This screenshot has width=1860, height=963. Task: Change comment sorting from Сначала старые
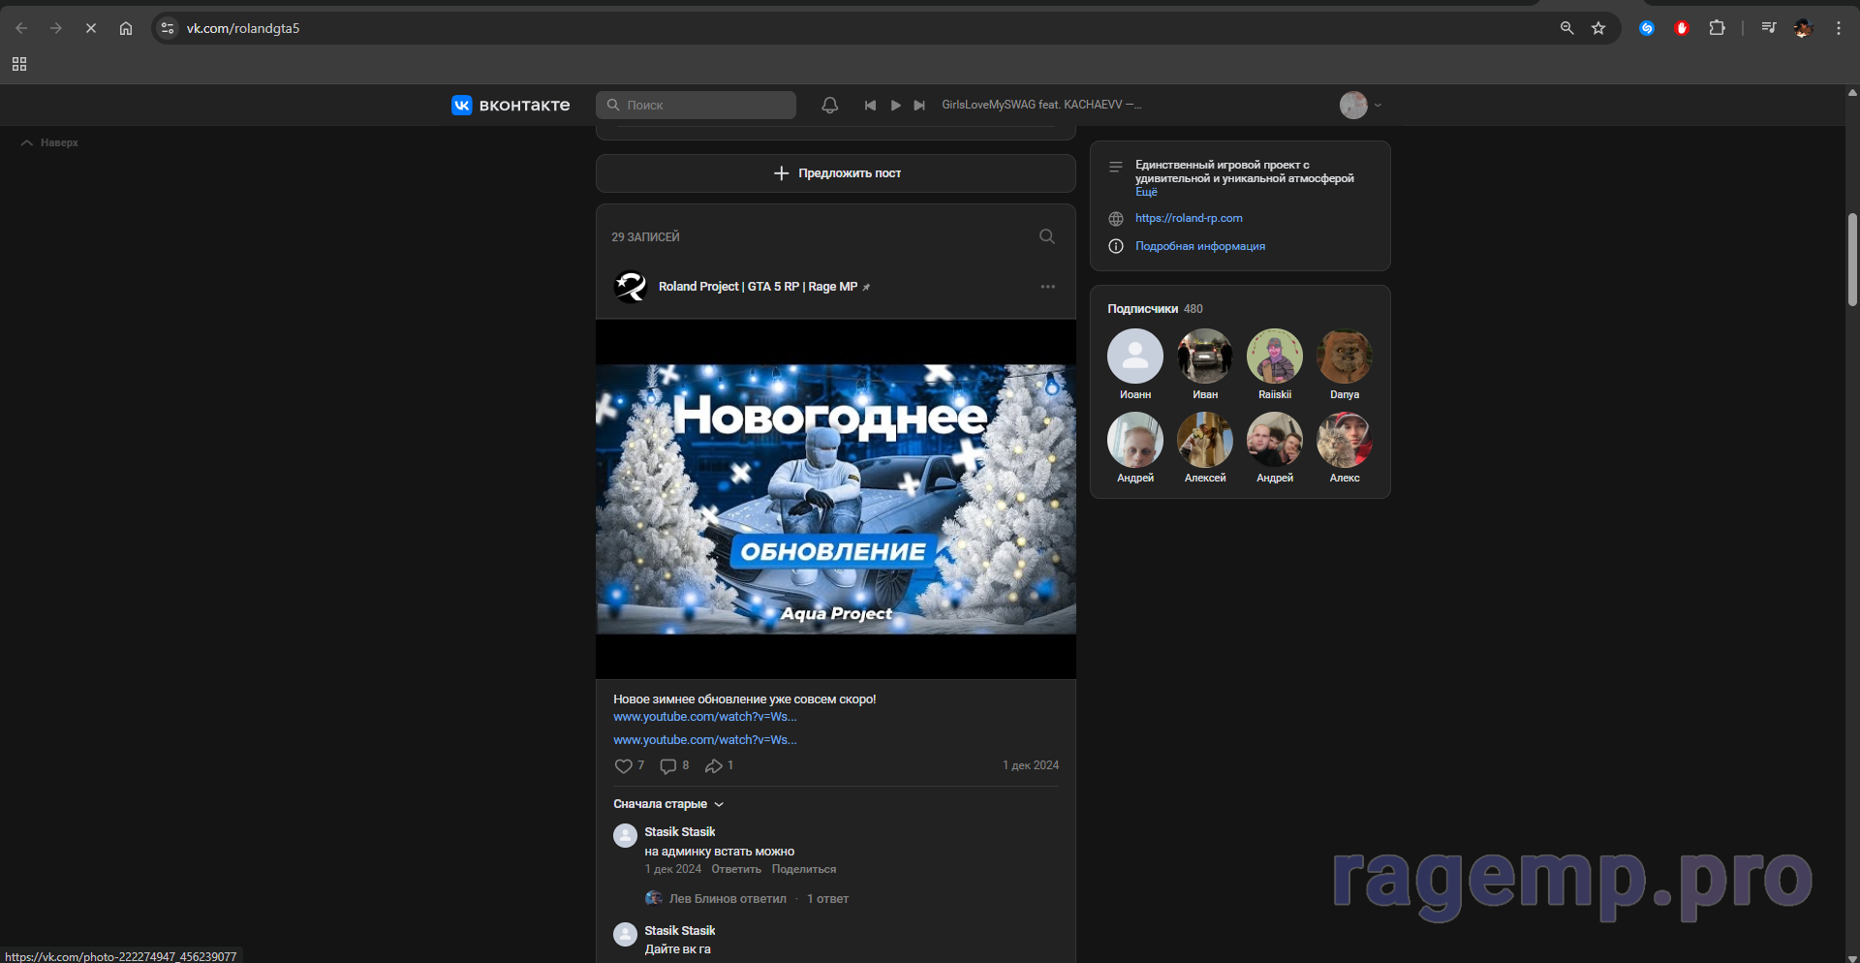[668, 804]
